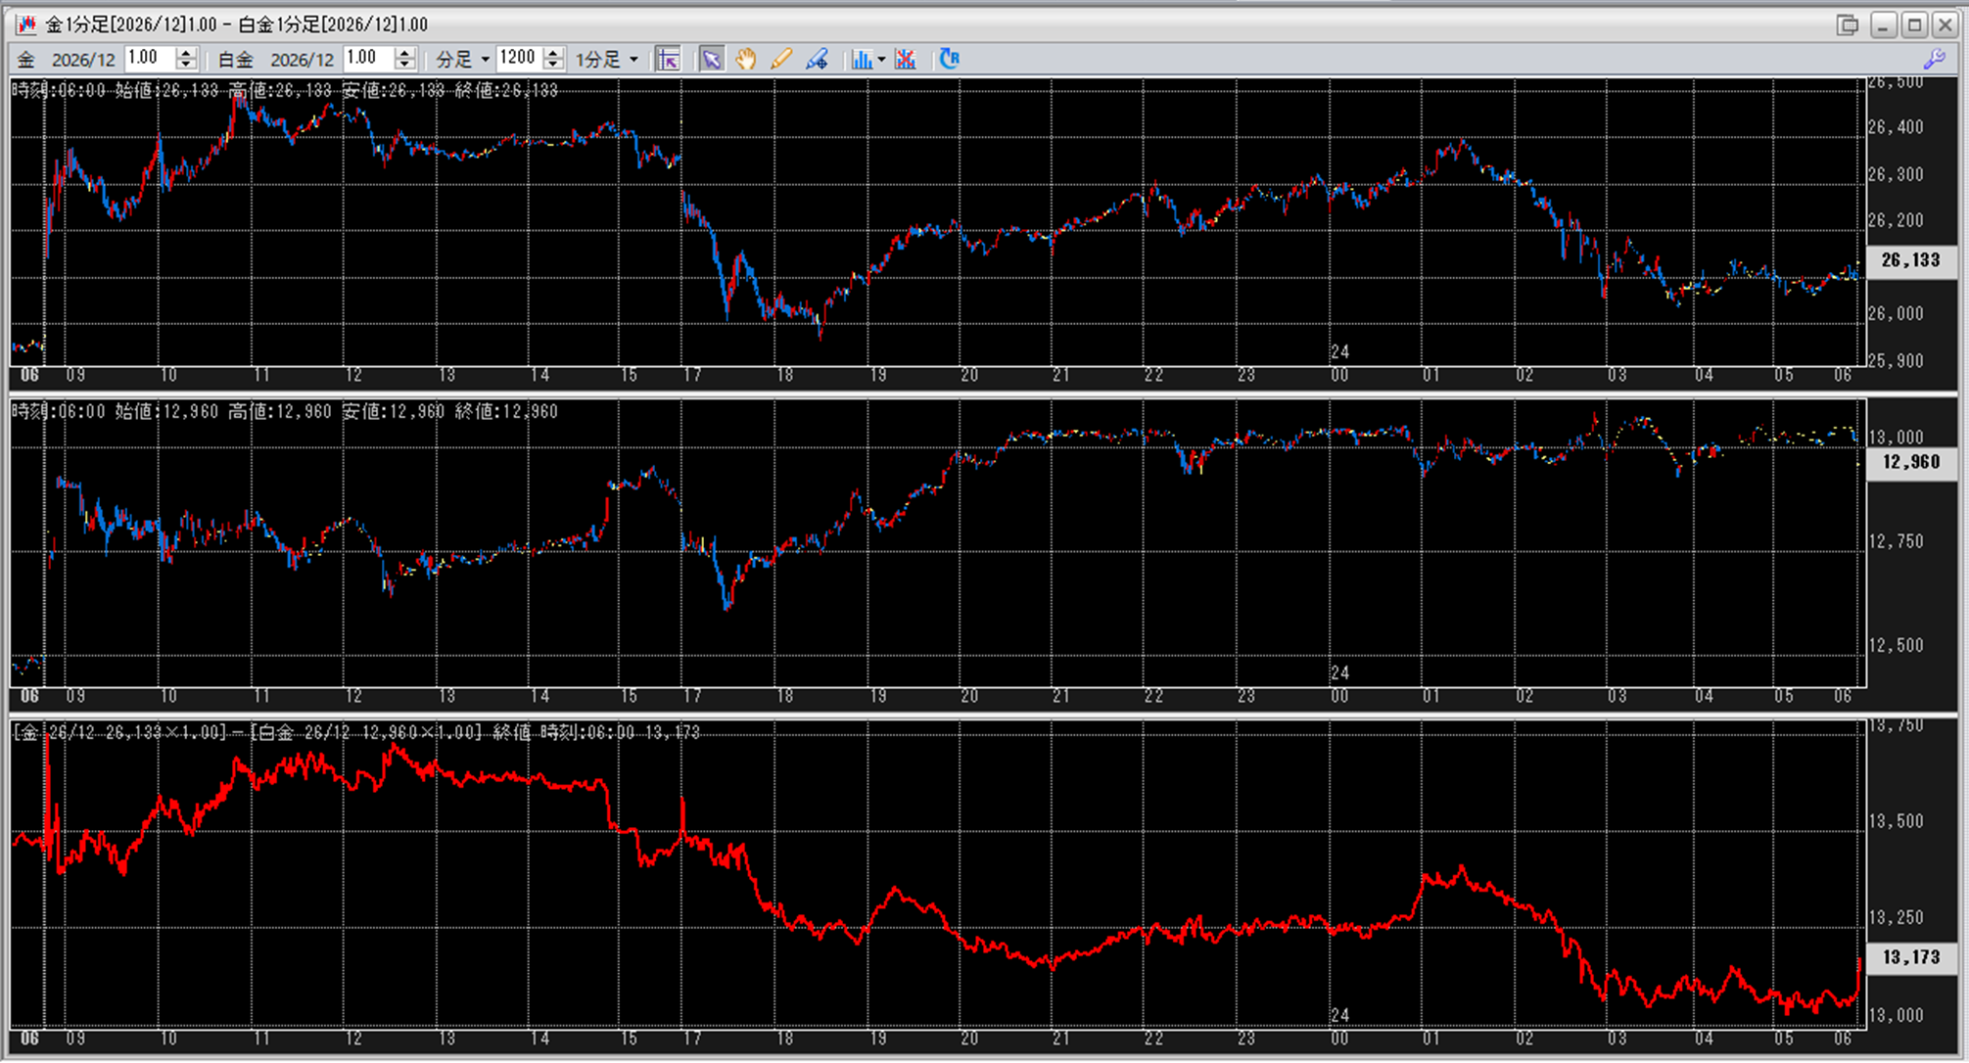Click the edit drawing object tool icon
This screenshot has width=1969, height=1063.
[817, 60]
